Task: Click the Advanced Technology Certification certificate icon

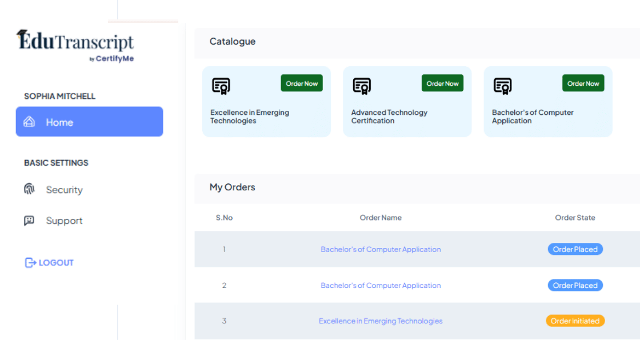Action: [362, 86]
